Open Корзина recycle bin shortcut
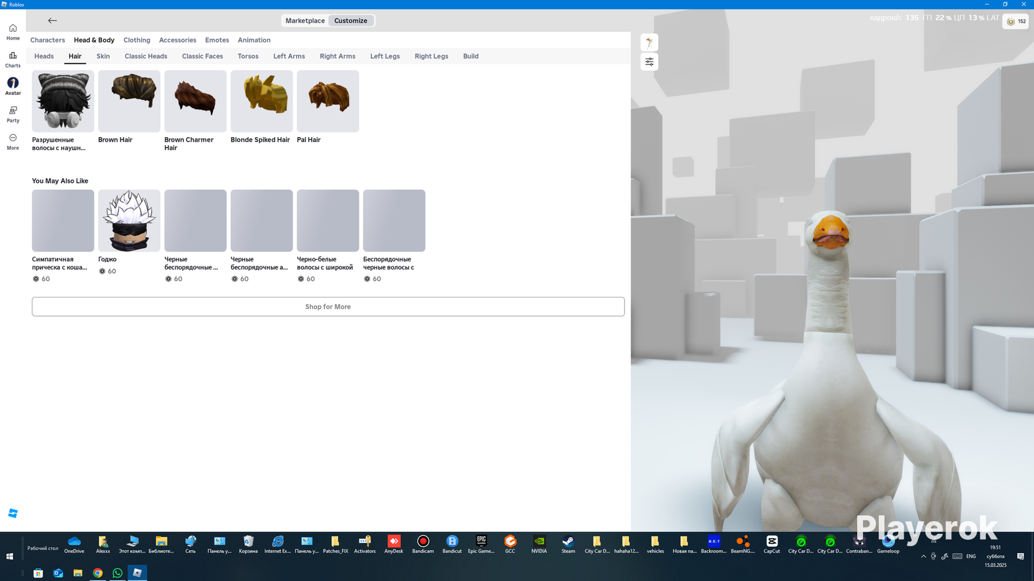Viewport: 1034px width, 581px height. (x=248, y=544)
